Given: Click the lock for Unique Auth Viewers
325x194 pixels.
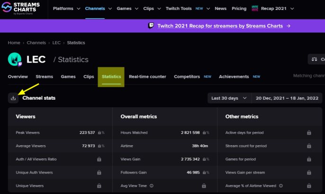Looking at the screenshot, I should click(99, 173).
